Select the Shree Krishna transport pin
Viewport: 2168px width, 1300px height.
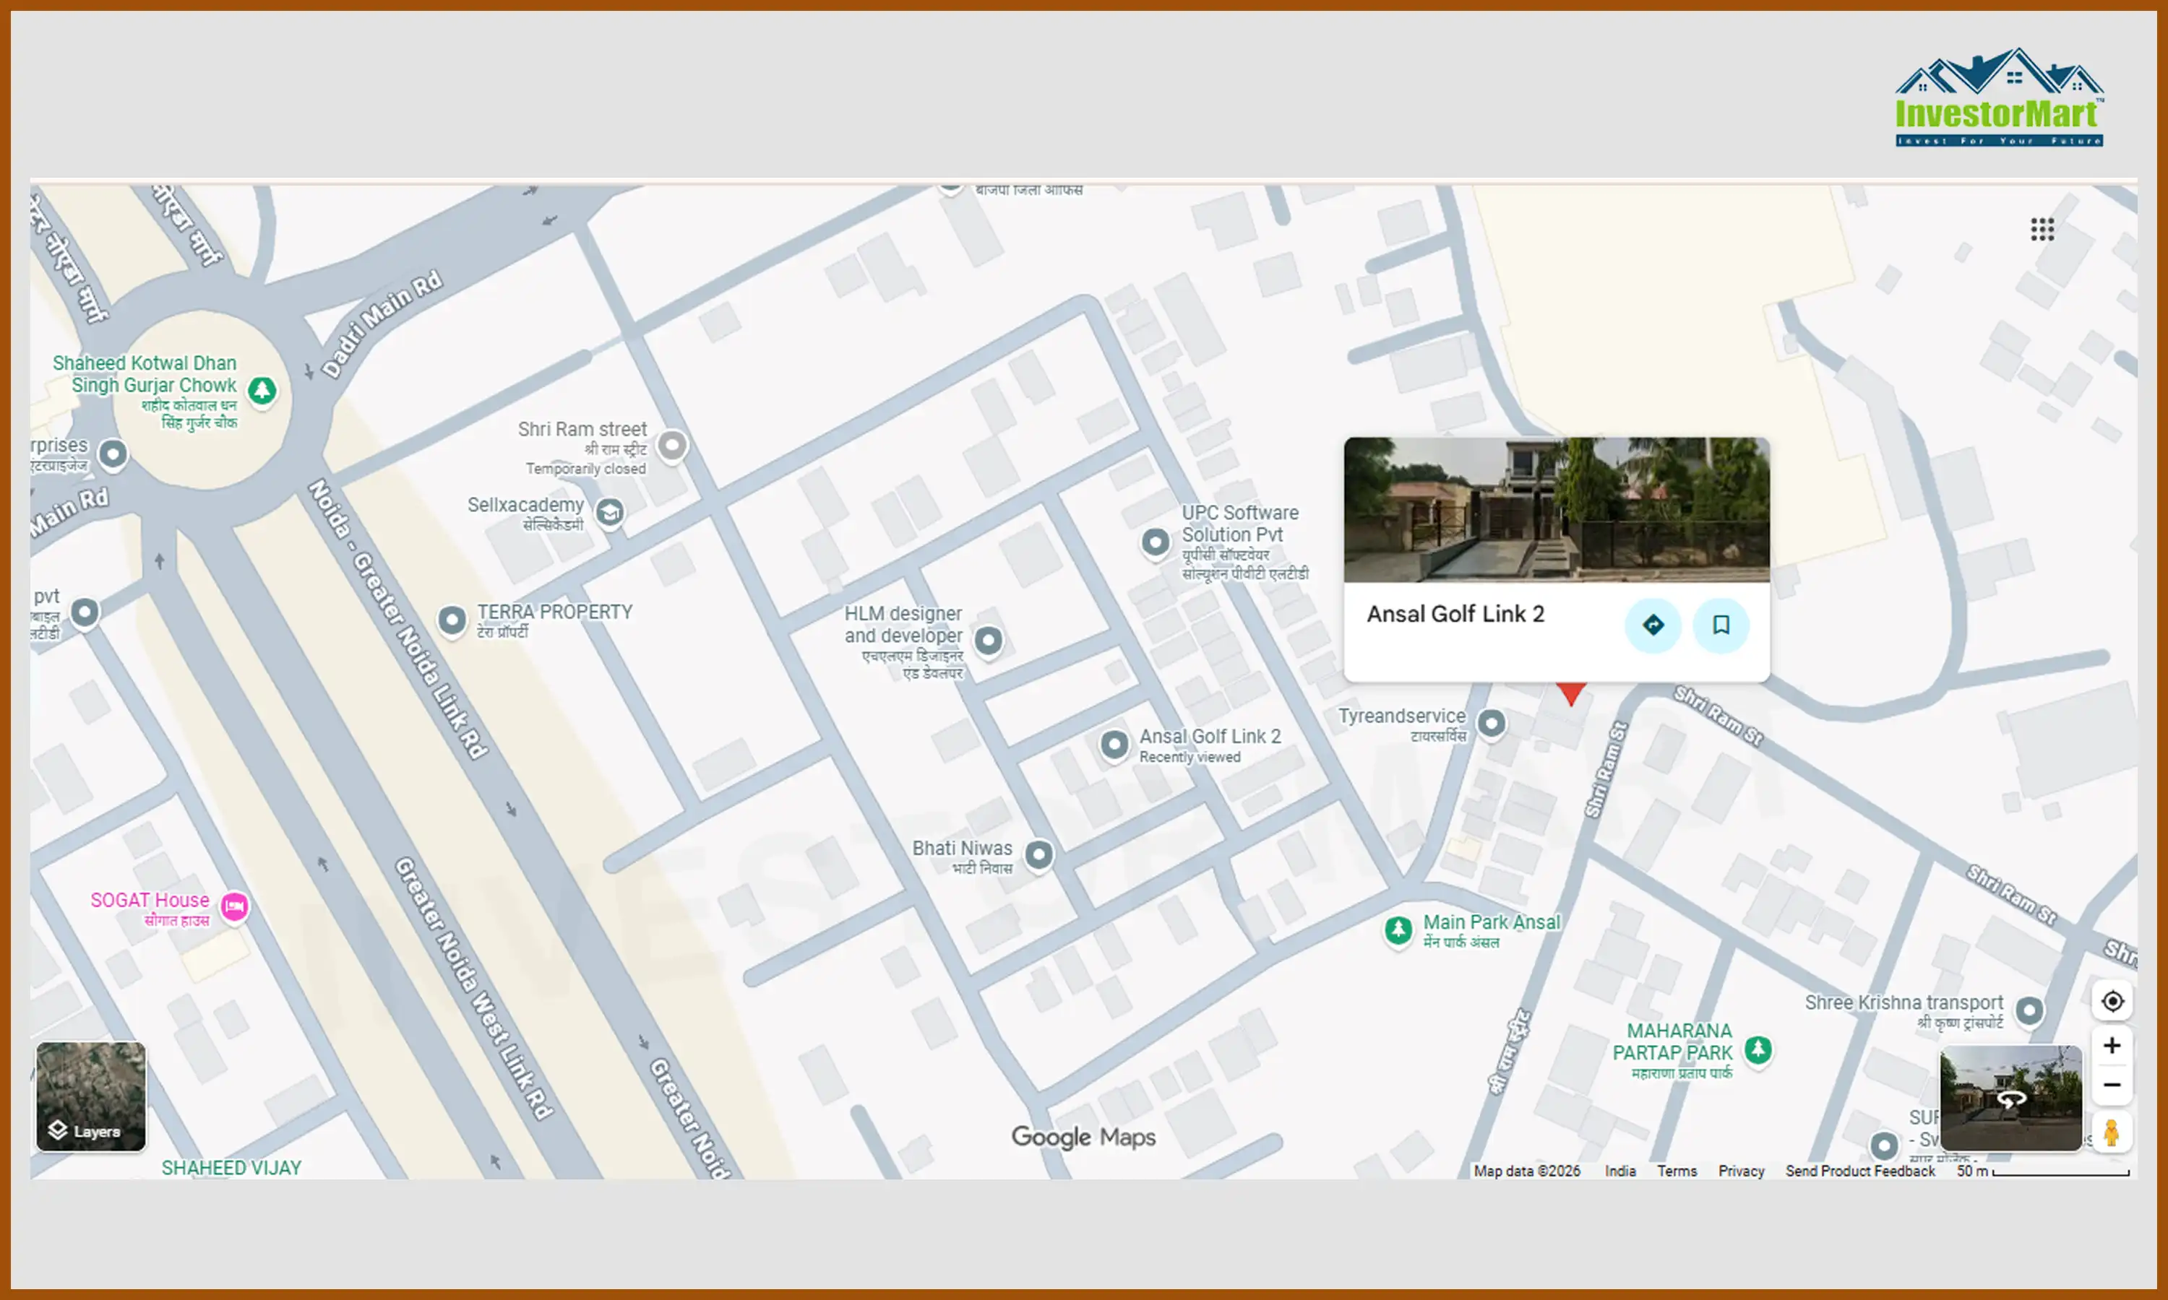2029,1010
